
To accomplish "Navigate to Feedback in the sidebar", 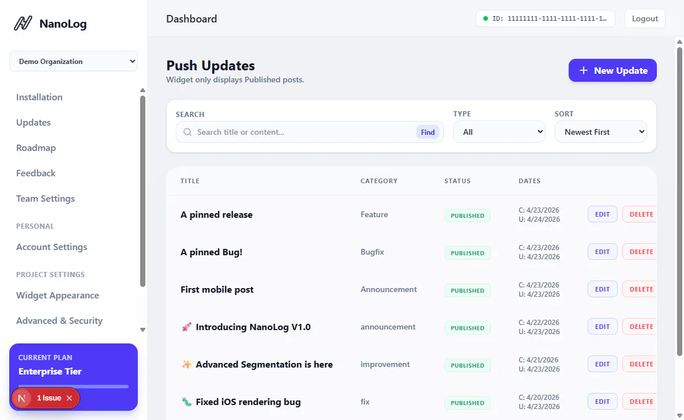I will click(36, 173).
